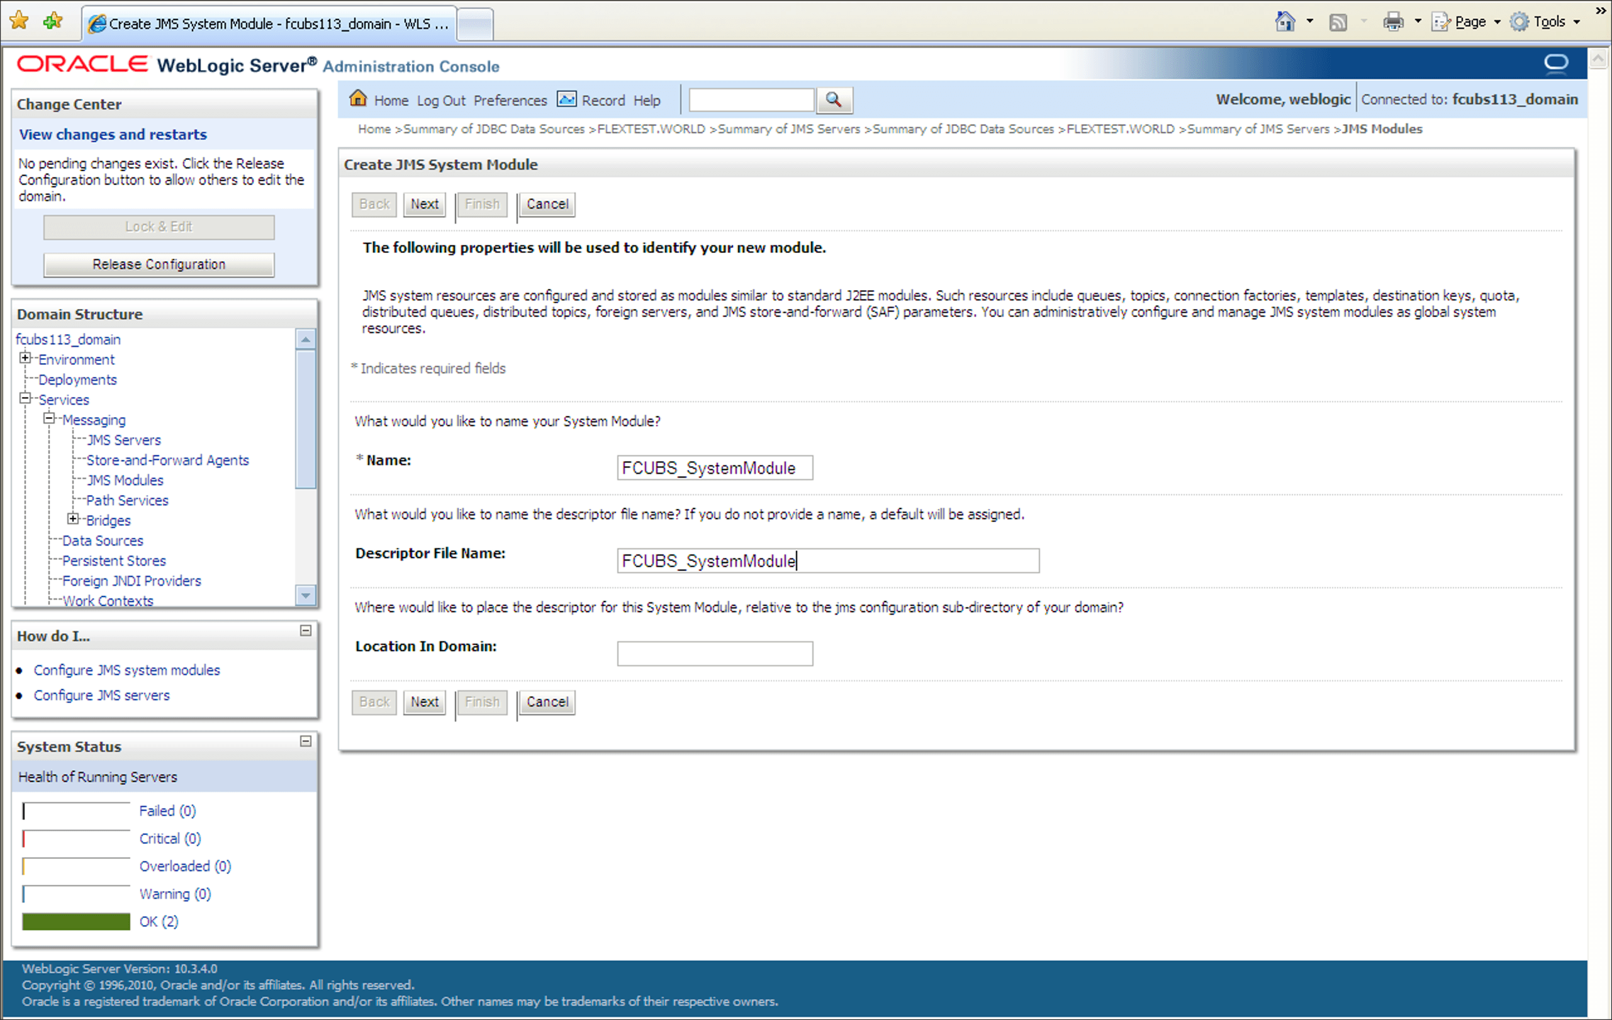Click the Add to Favorites star icon
The height and width of the screenshot is (1020, 1612).
[x=52, y=21]
